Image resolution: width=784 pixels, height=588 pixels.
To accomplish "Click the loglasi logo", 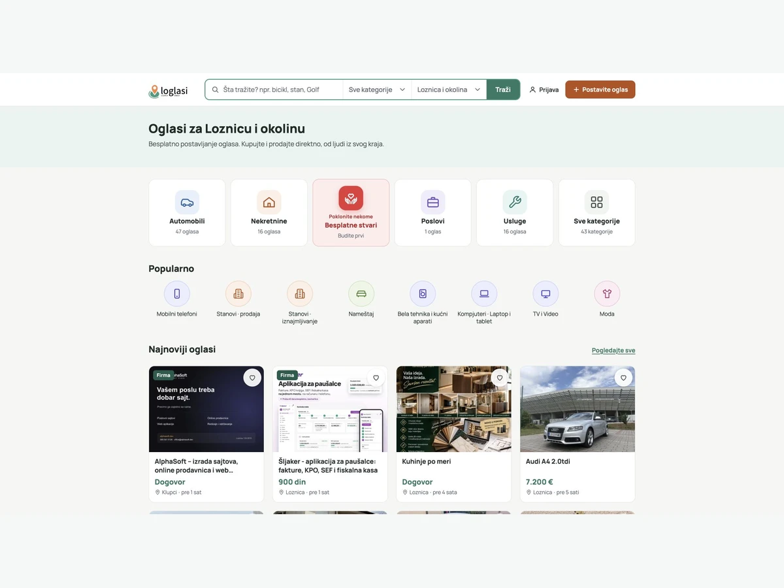I will 168,91.
